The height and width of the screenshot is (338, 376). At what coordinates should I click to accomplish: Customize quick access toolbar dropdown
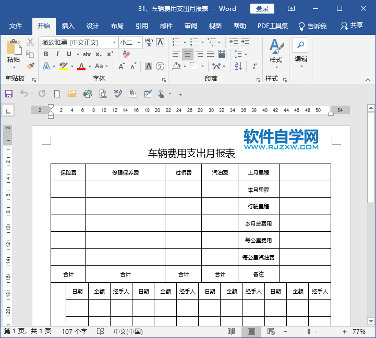[180, 94]
